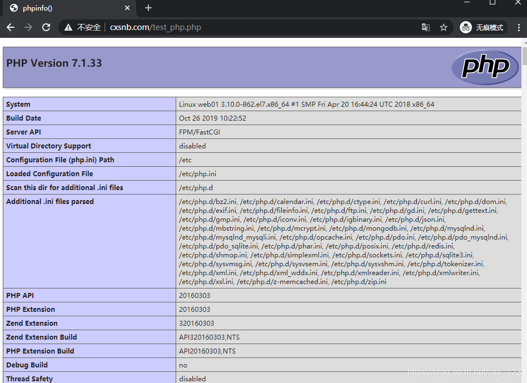Click the page vertical scrollbar thumb

pos(525,56)
